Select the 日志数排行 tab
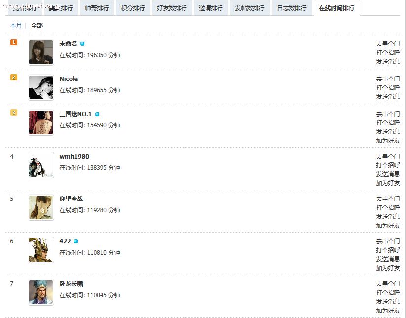The height and width of the screenshot is (318, 406). [292, 8]
